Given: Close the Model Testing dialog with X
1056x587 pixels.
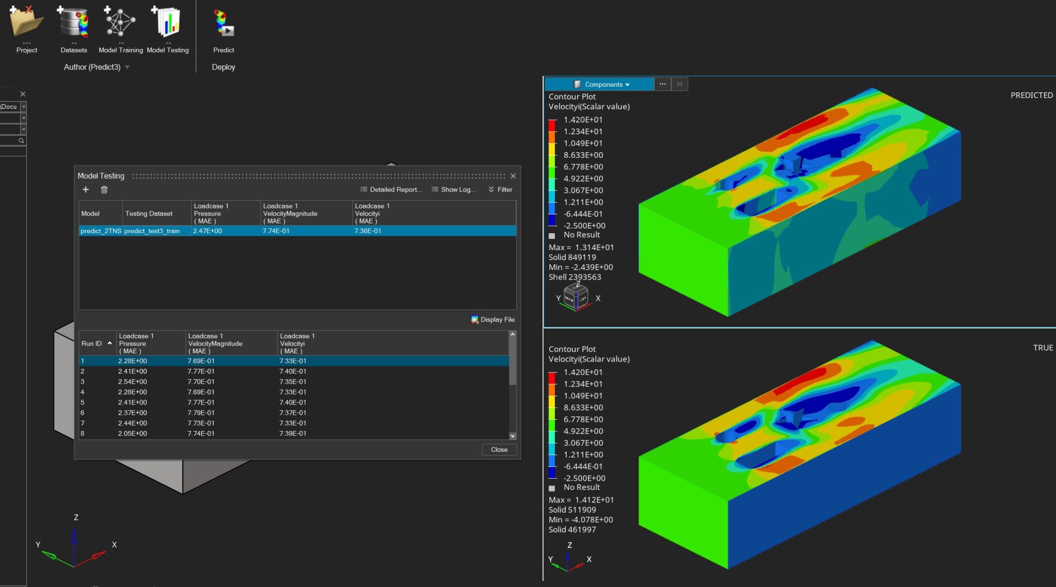Looking at the screenshot, I should [x=513, y=176].
